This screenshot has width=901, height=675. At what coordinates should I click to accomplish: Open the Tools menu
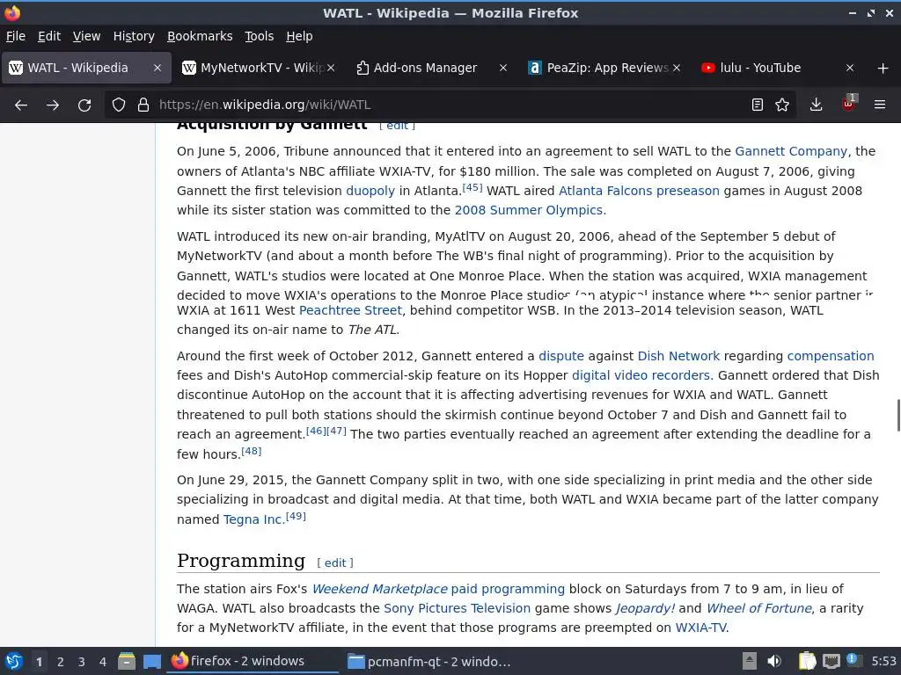coord(260,36)
